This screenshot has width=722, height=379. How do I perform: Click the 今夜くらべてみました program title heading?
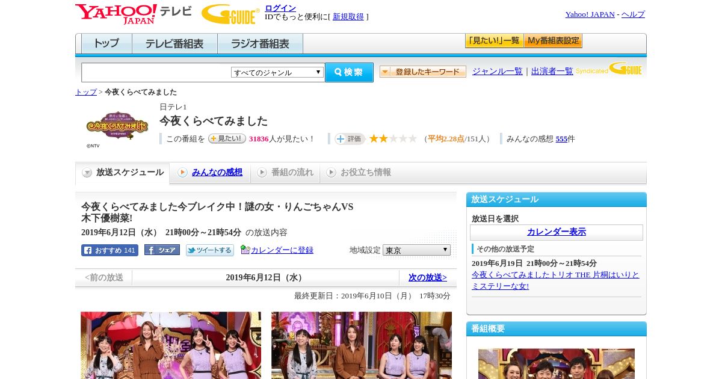(x=214, y=121)
